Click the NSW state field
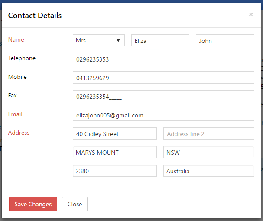This screenshot has height=221, width=263. [x=208, y=152]
